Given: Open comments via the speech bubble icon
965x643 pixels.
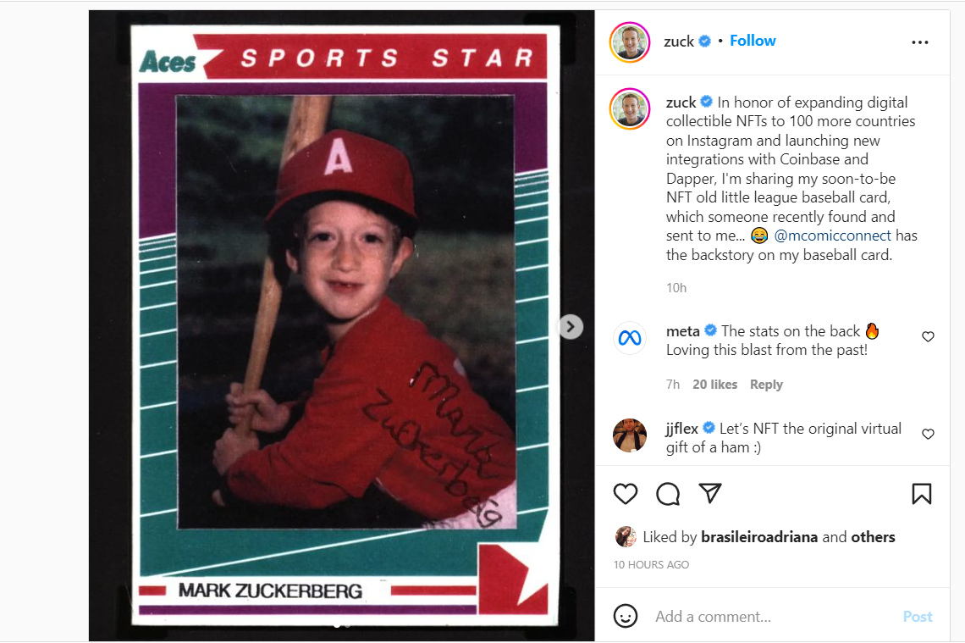Looking at the screenshot, I should tap(668, 494).
